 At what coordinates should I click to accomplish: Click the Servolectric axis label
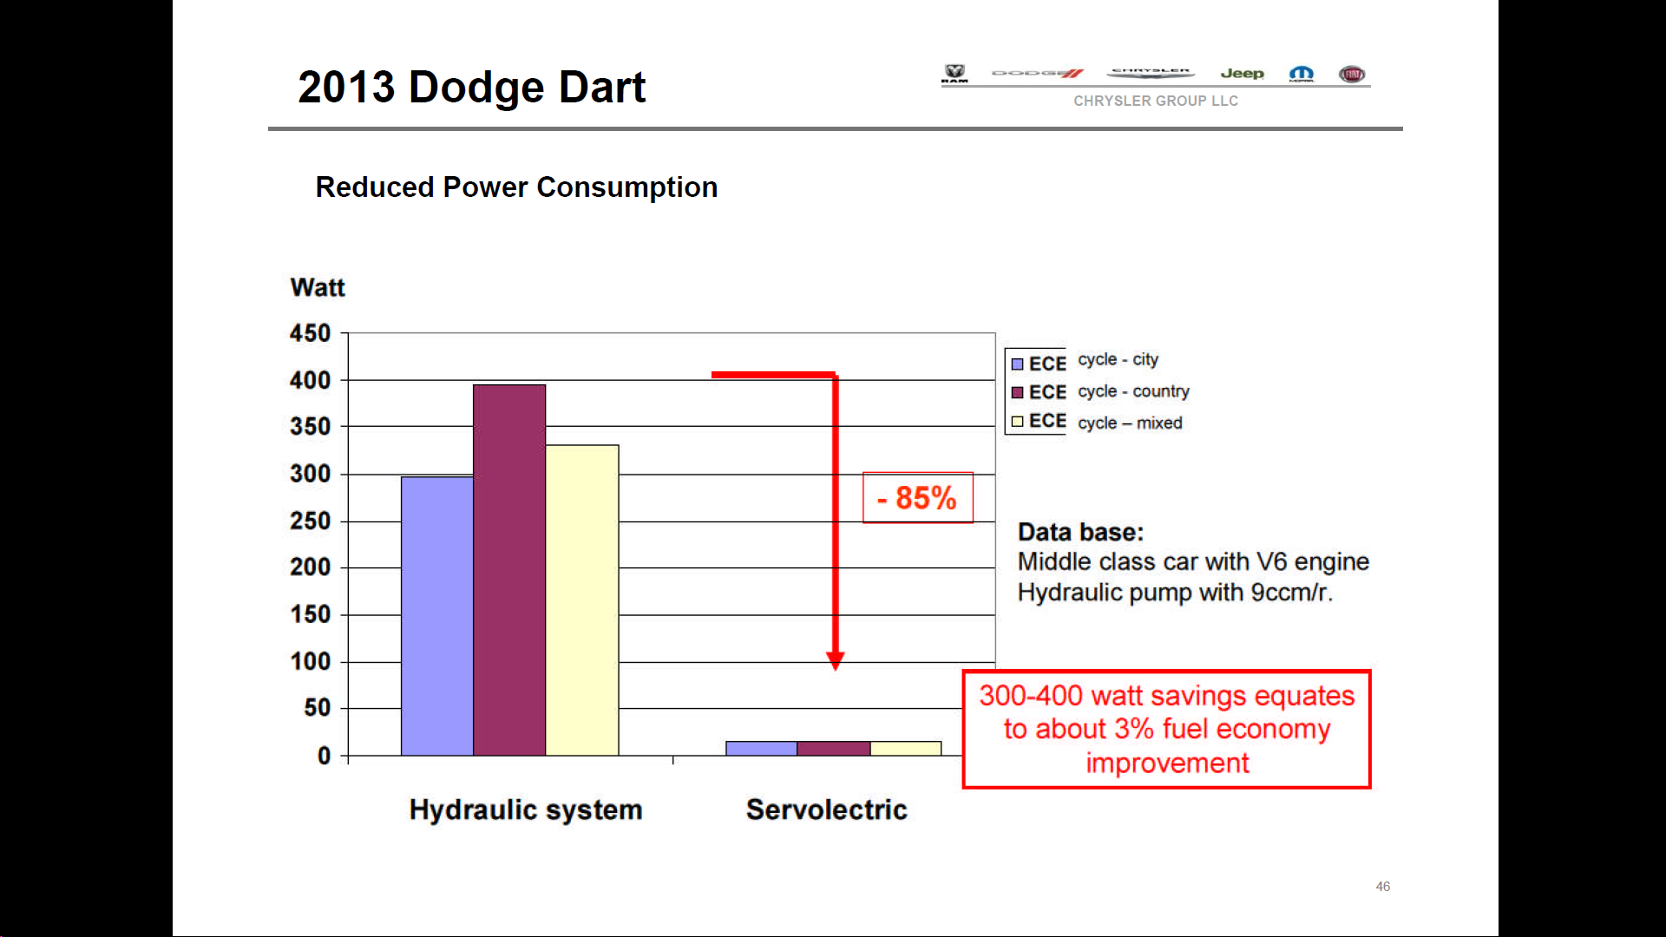[x=826, y=809]
